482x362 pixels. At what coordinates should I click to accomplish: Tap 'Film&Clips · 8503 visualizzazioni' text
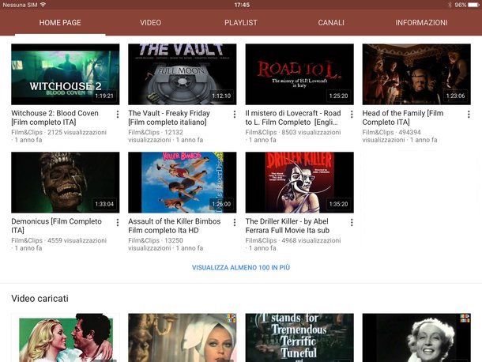click(293, 132)
